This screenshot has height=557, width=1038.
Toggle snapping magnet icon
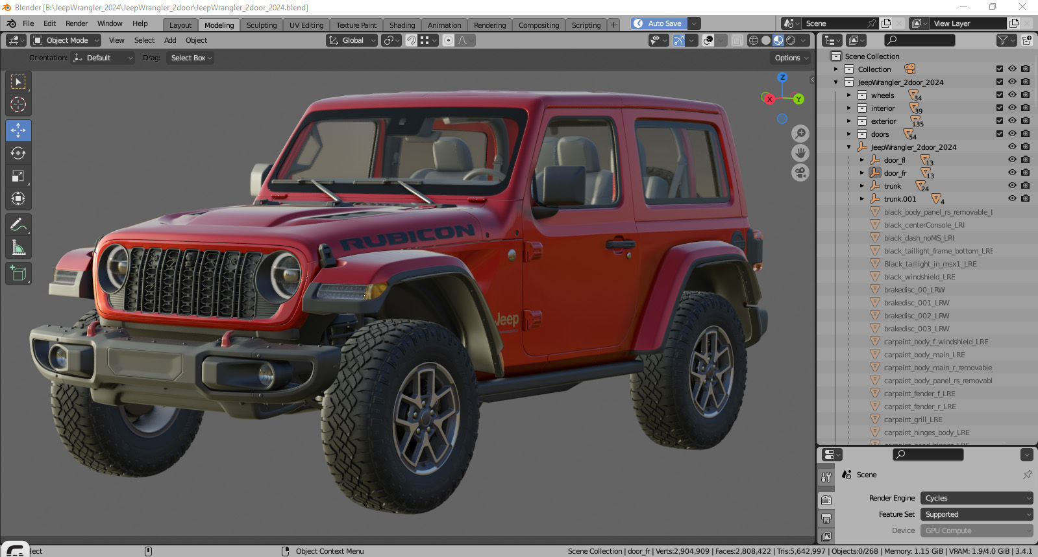(412, 40)
